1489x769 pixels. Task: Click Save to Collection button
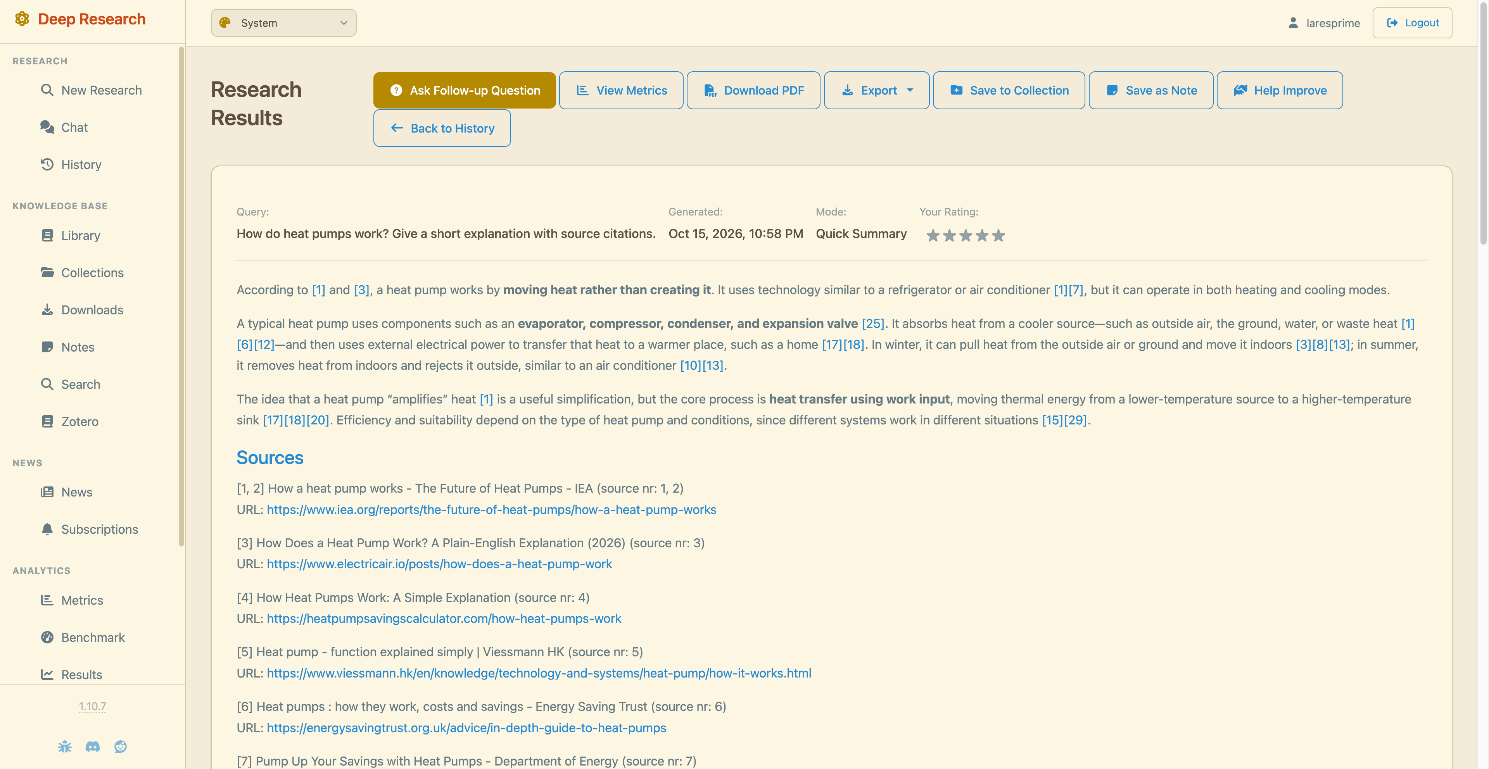[1009, 90]
